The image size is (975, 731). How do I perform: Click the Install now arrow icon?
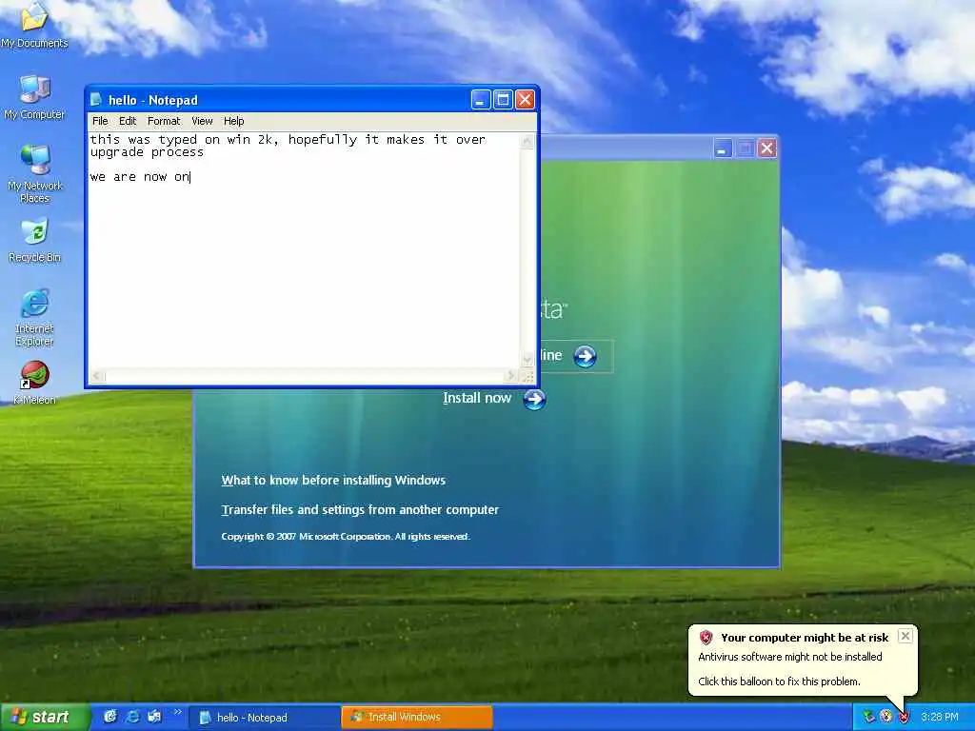(534, 399)
